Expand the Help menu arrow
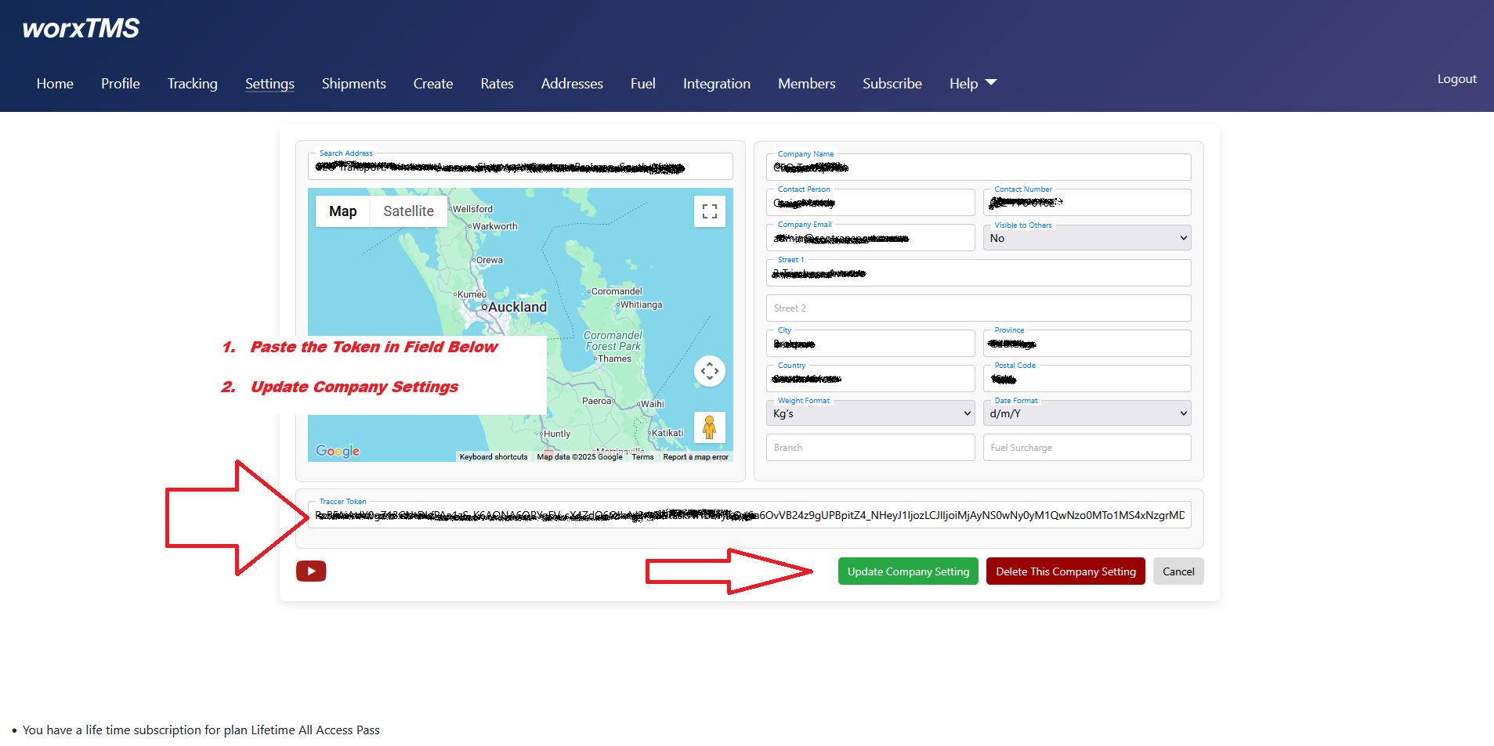The height and width of the screenshot is (746, 1494). pyautogui.click(x=991, y=83)
